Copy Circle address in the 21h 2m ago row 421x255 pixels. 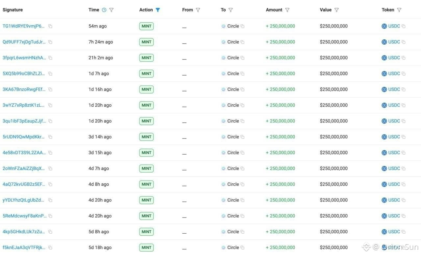pos(242,58)
